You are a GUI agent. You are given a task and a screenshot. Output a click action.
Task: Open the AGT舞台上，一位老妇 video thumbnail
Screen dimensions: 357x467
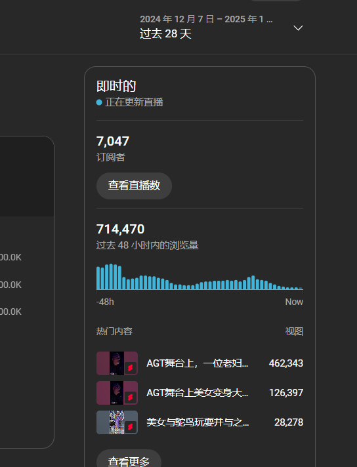pos(117,363)
